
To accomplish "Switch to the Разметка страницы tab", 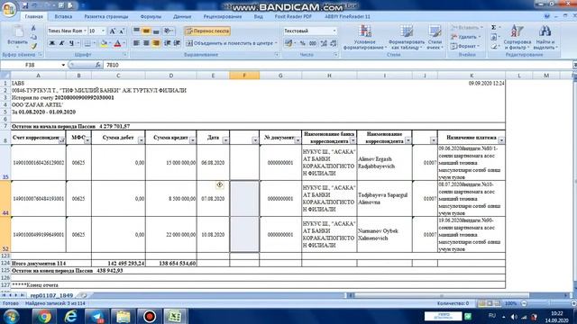I will pos(106,16).
